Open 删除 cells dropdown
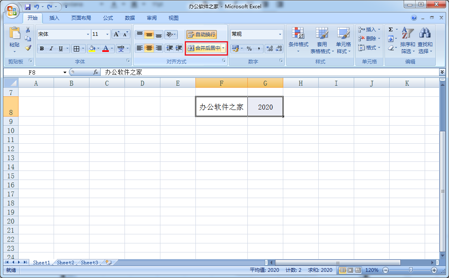This screenshot has height=278, width=449. [369, 38]
